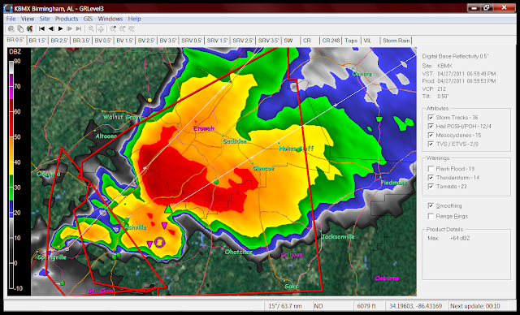
Task: Click the Etowah county label on map
Action: click(204, 128)
